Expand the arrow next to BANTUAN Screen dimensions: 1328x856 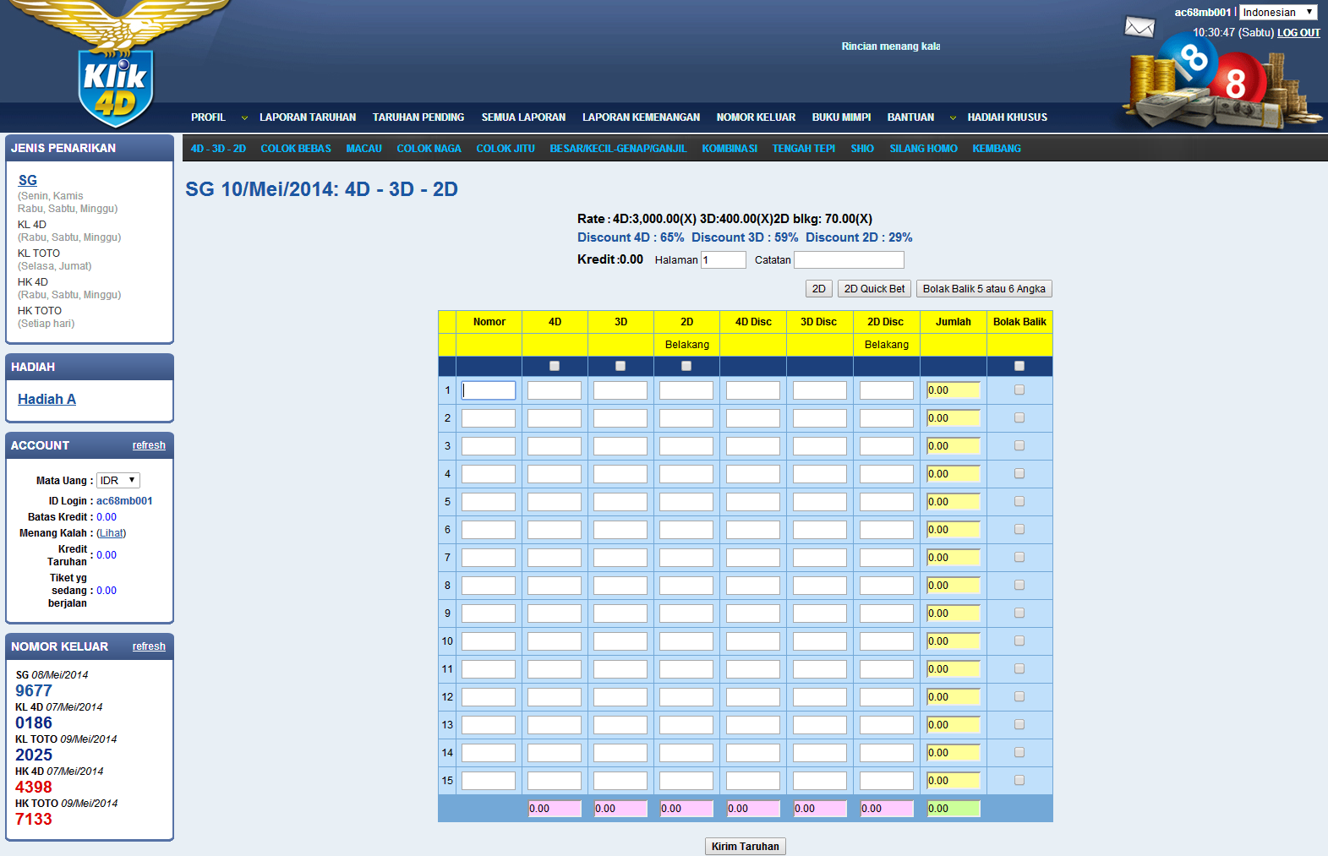(953, 118)
